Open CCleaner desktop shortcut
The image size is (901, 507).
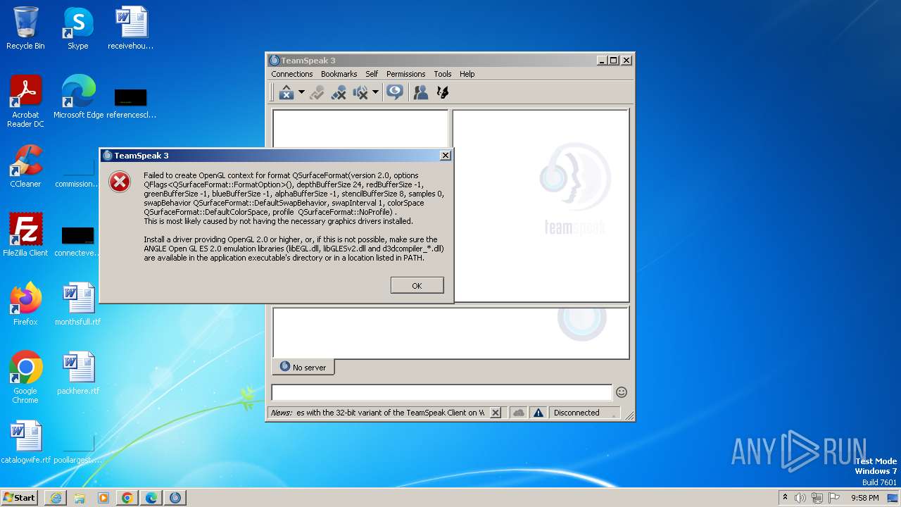click(x=25, y=166)
